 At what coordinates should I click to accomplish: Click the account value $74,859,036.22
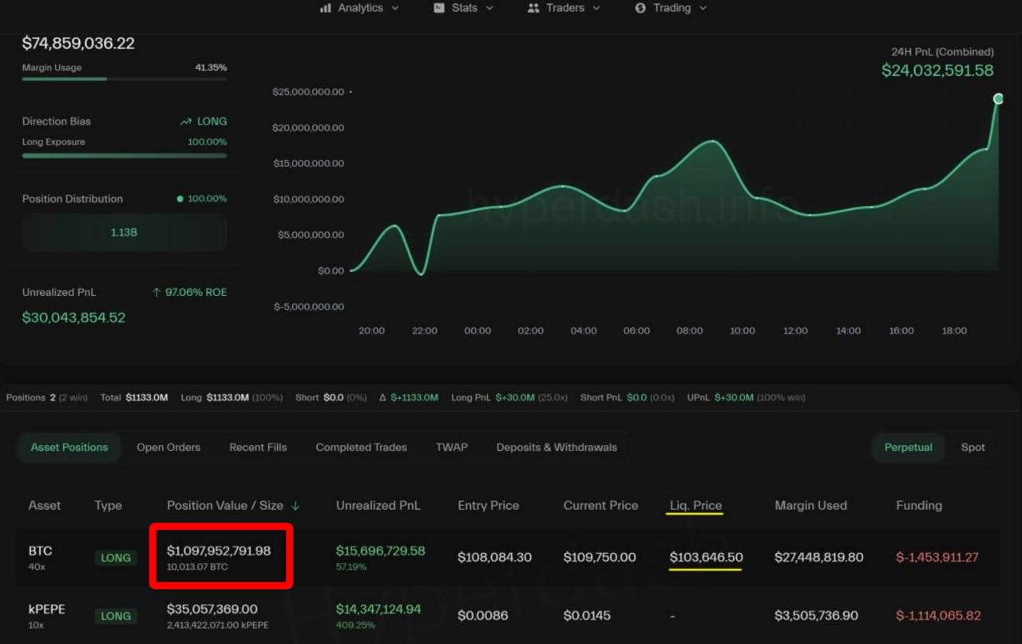coord(78,44)
